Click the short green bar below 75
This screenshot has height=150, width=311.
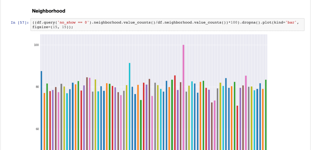(x=141, y=124)
